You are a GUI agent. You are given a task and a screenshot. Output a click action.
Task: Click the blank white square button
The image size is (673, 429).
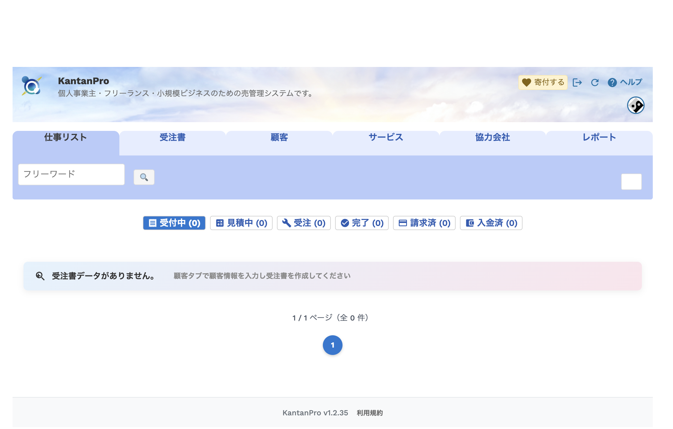(631, 182)
